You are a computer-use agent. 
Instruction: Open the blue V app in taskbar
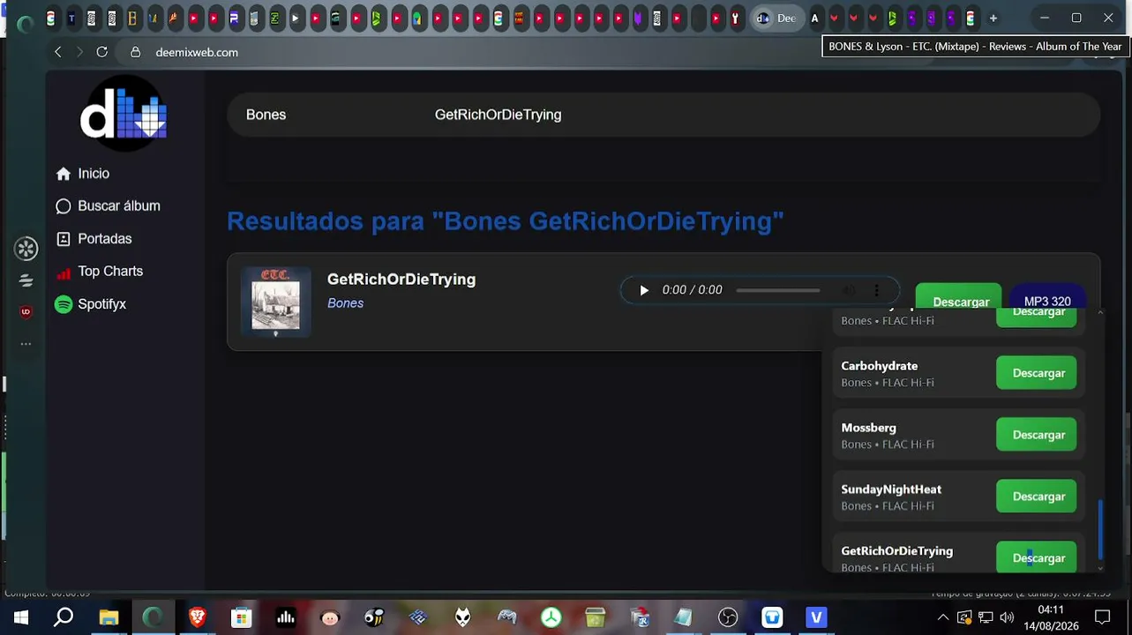click(x=816, y=617)
